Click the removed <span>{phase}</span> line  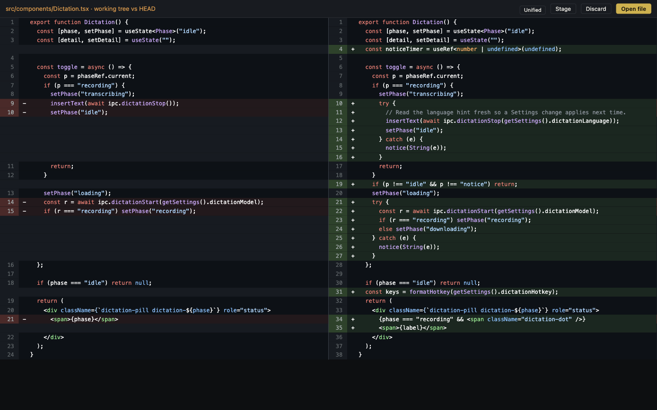click(164, 319)
